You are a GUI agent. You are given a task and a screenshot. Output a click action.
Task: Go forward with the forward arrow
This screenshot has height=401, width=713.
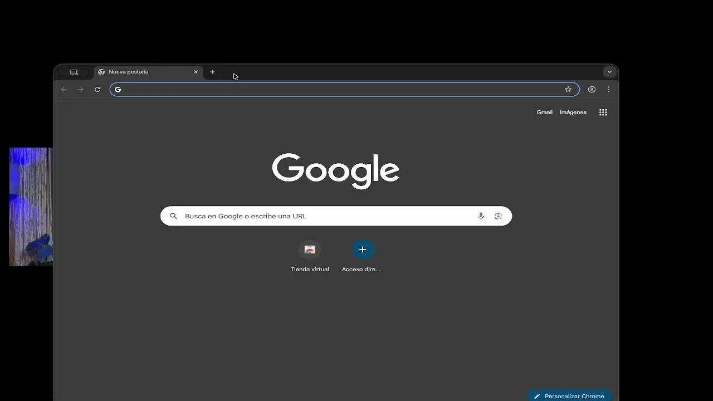pos(81,89)
